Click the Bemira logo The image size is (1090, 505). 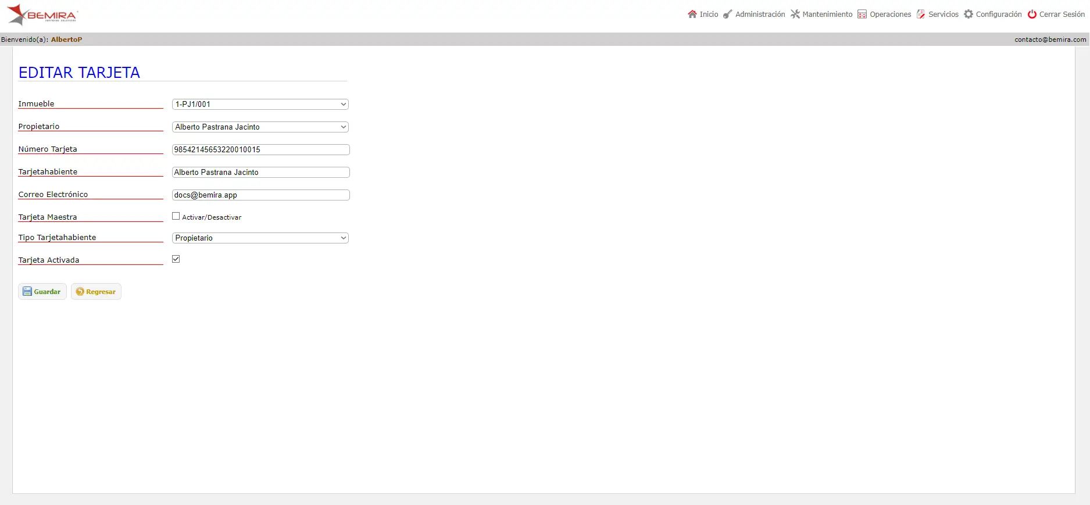42,15
